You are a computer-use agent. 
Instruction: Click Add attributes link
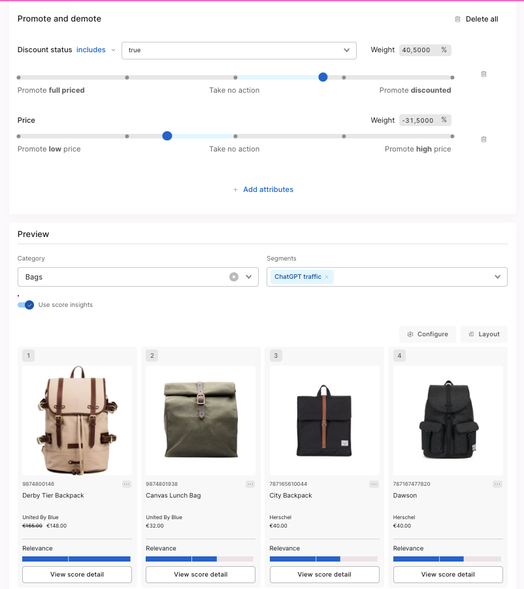[263, 189]
